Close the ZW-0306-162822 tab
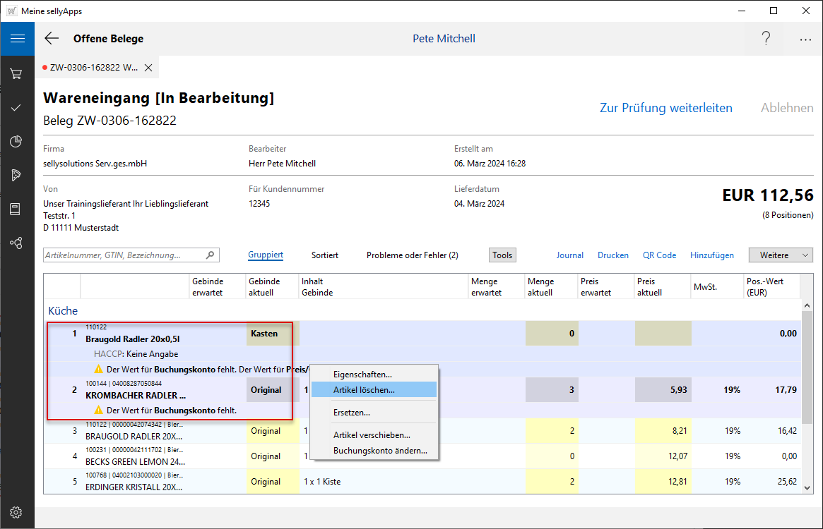823x529 pixels. pos(148,68)
